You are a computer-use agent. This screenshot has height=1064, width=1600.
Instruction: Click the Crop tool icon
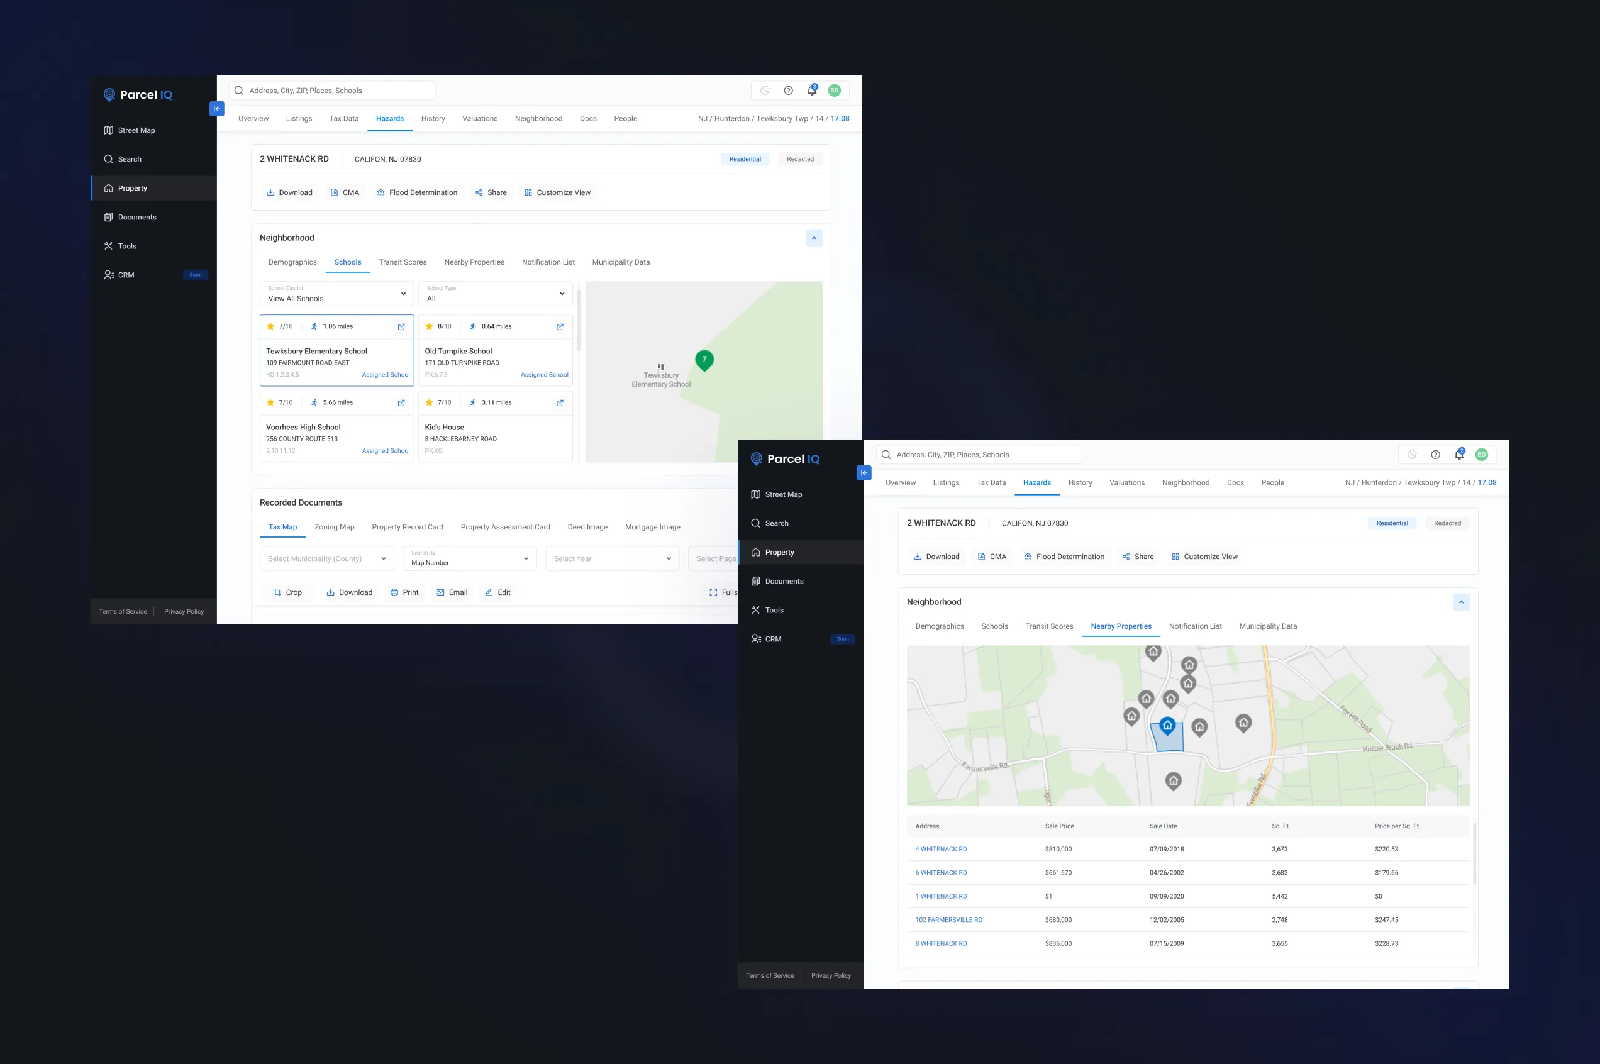(277, 592)
